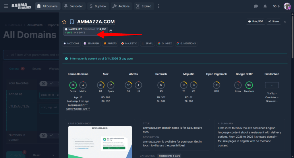Click Ahrefs UR 4 gauge
Viewport: 294px width, 158px height.
click(x=138, y=85)
